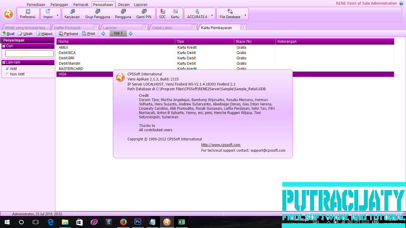Launch Microsoft Edge from the taskbar

(51, 222)
